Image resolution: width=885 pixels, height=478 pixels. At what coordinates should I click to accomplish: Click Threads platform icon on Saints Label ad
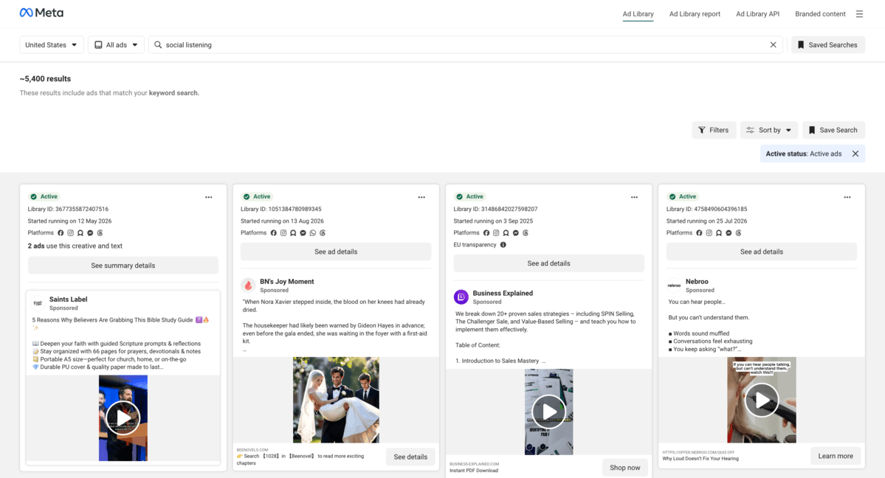click(100, 232)
